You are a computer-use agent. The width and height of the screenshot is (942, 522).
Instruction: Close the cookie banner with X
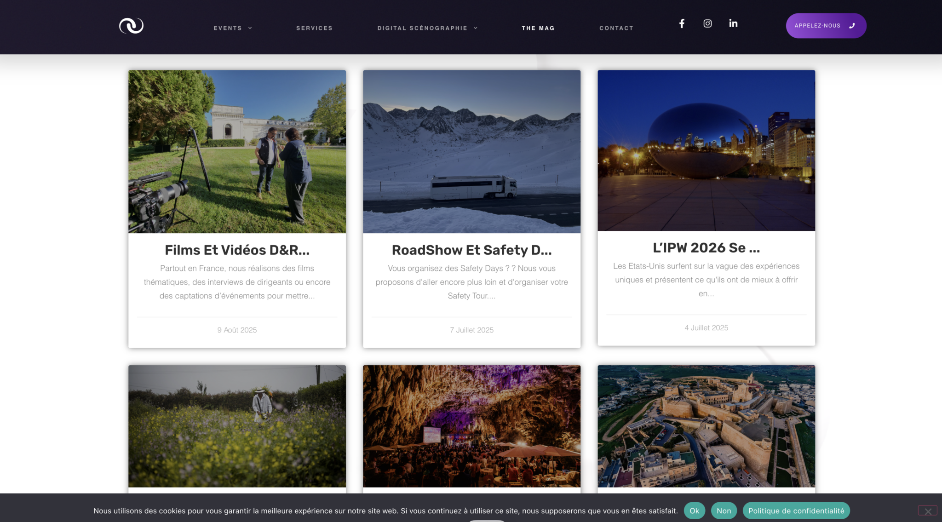click(928, 511)
